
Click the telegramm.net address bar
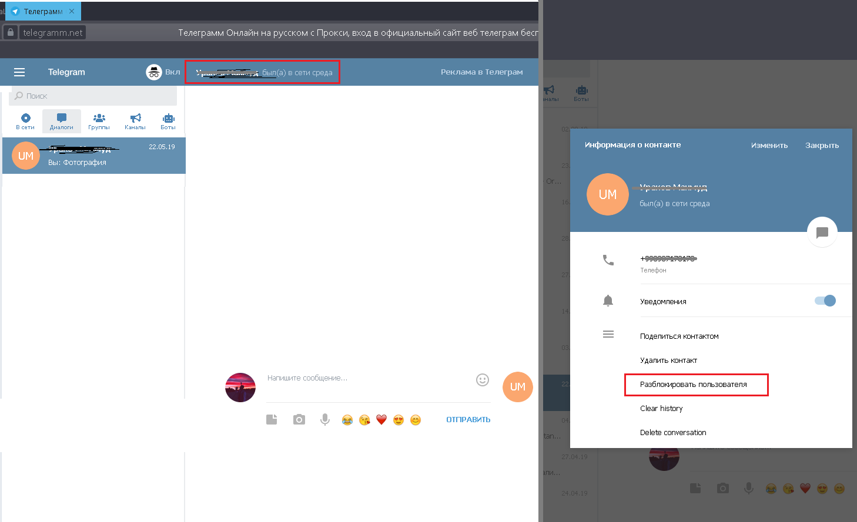[x=53, y=32]
